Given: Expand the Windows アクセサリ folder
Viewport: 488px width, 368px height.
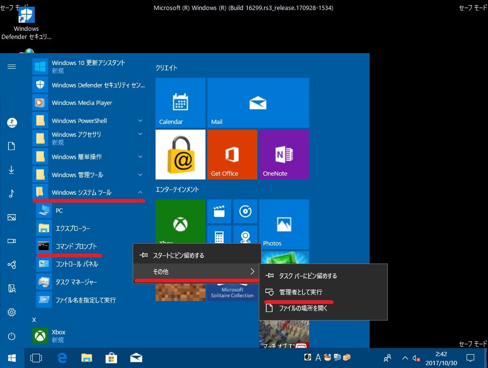Looking at the screenshot, I should [x=88, y=138].
